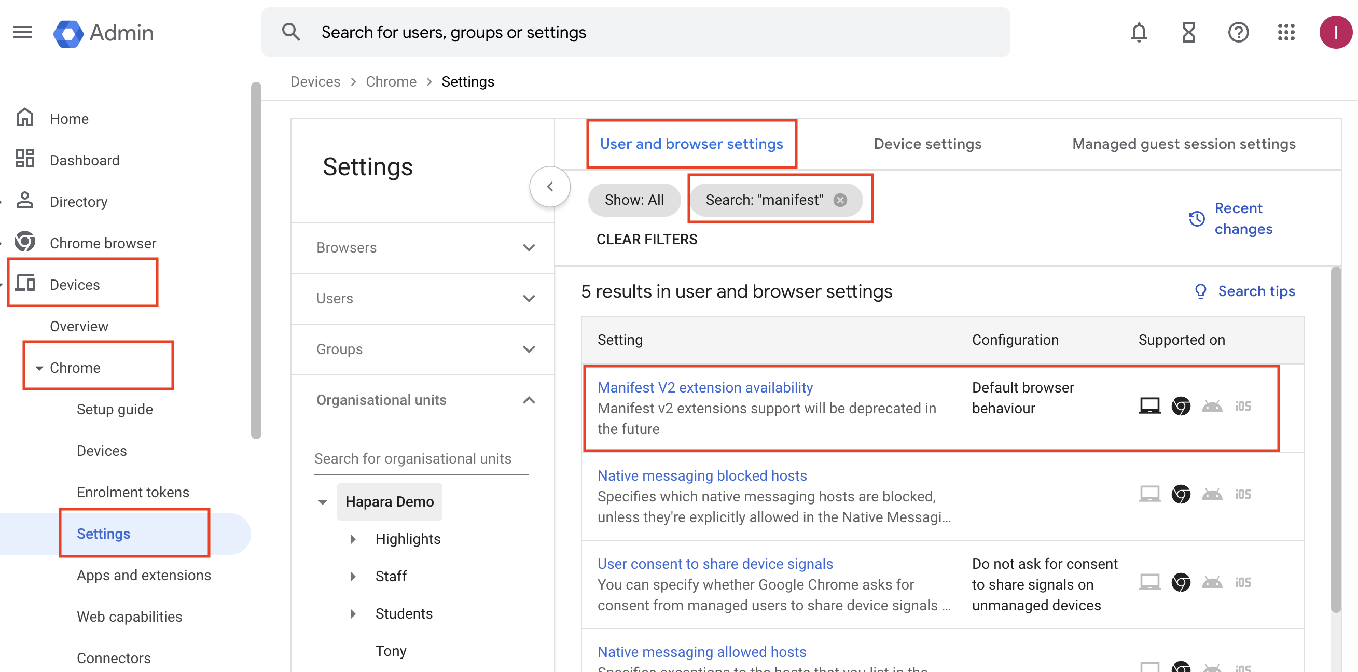Viewport: 1358px width, 672px height.
Task: Click the Chrome browser sidebar icon
Action: pos(25,242)
